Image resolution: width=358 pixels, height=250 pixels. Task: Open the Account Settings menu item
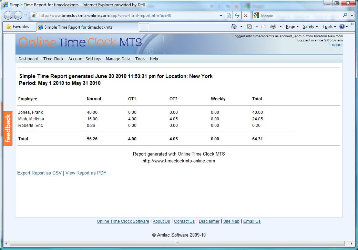click(x=85, y=59)
